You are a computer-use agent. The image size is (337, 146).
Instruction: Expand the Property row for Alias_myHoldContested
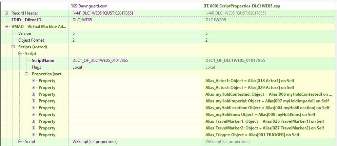tap(34, 94)
